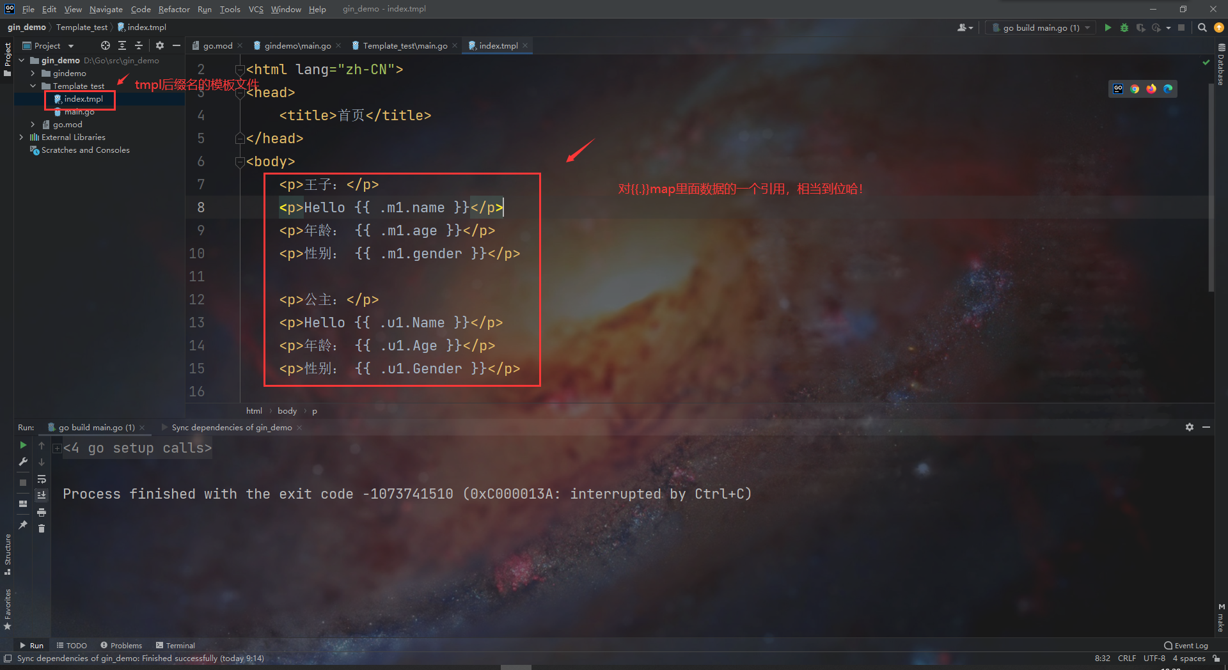
Task: Select target in Project view with locate icon
Action: pos(106,45)
